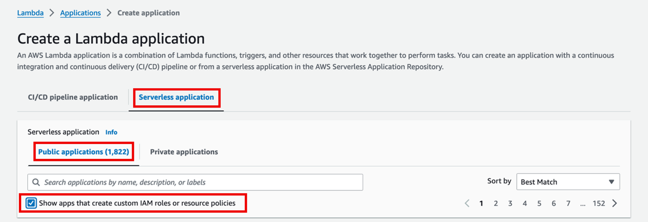The image size is (648, 222).
Task: Toggle Show apps that create custom IAM roles checkbox
Action: (31, 204)
